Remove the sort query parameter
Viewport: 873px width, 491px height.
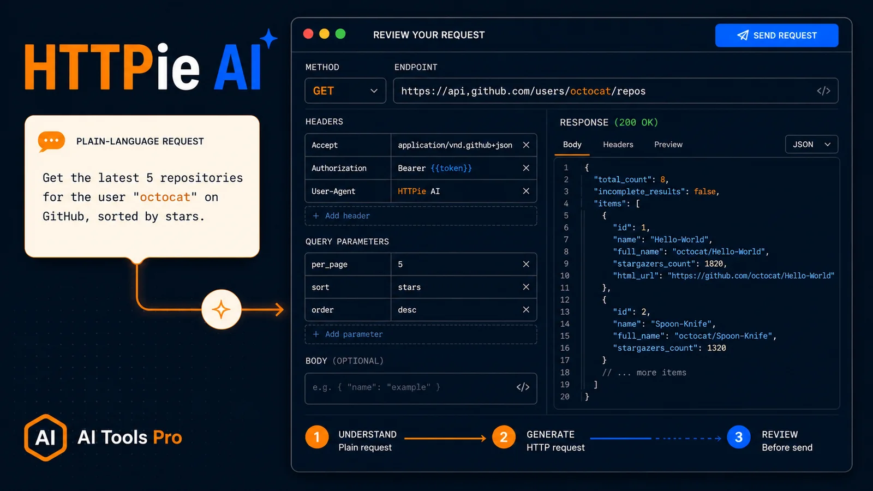[x=526, y=287]
